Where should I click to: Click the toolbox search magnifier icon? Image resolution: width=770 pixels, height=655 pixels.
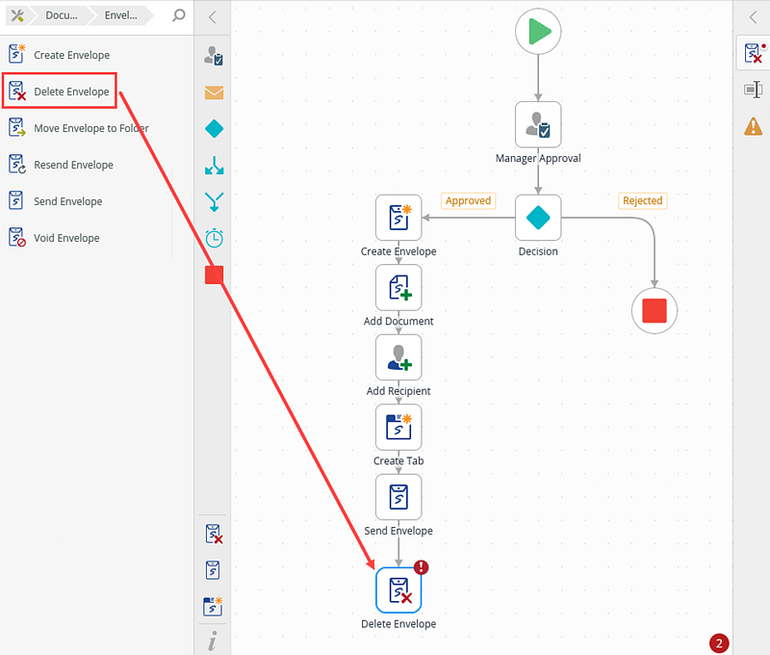point(179,15)
